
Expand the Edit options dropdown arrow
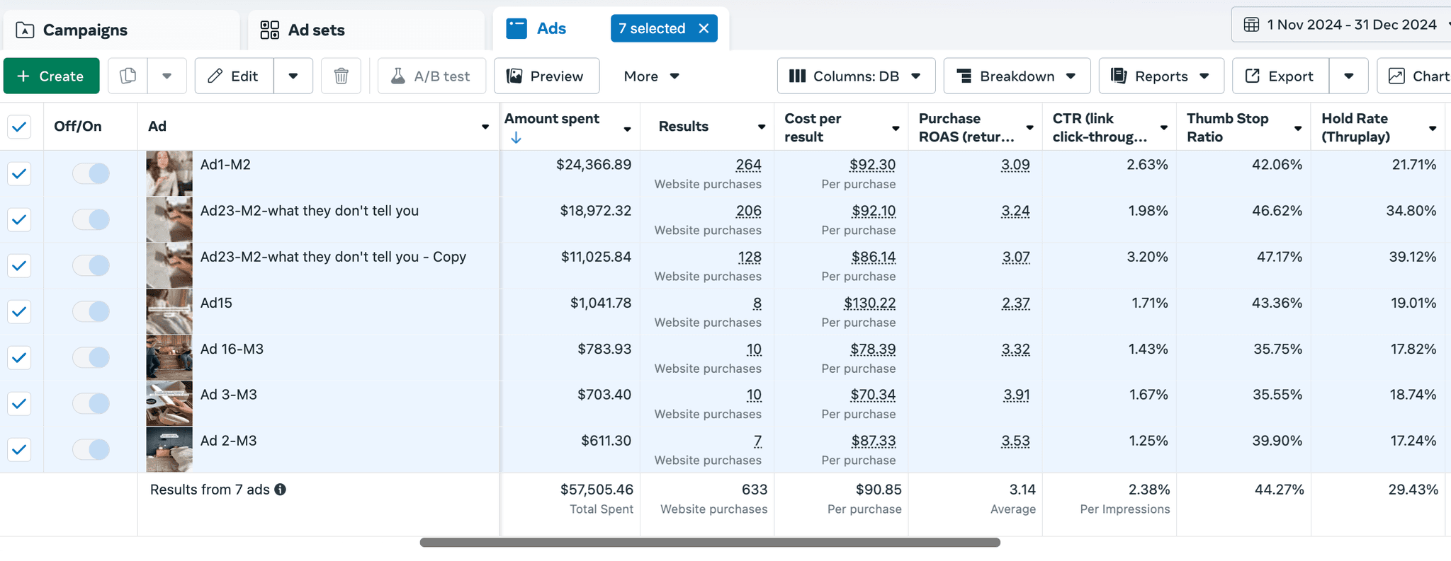293,76
